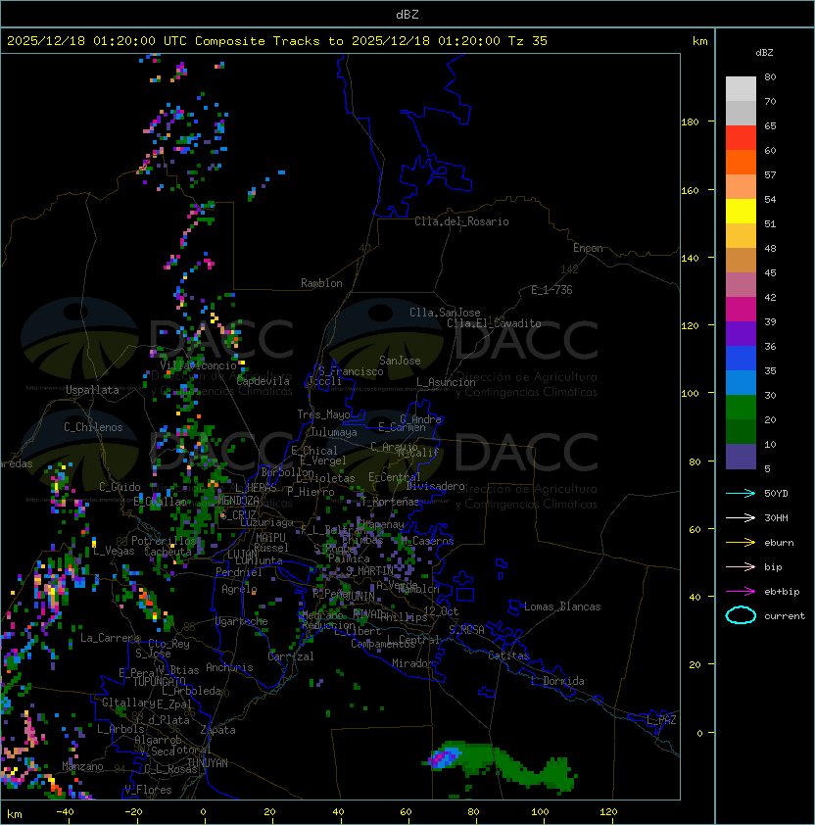Screen dimensions: 815x825
Task: Click the 'Divisadero' map label
Action: 435,486
